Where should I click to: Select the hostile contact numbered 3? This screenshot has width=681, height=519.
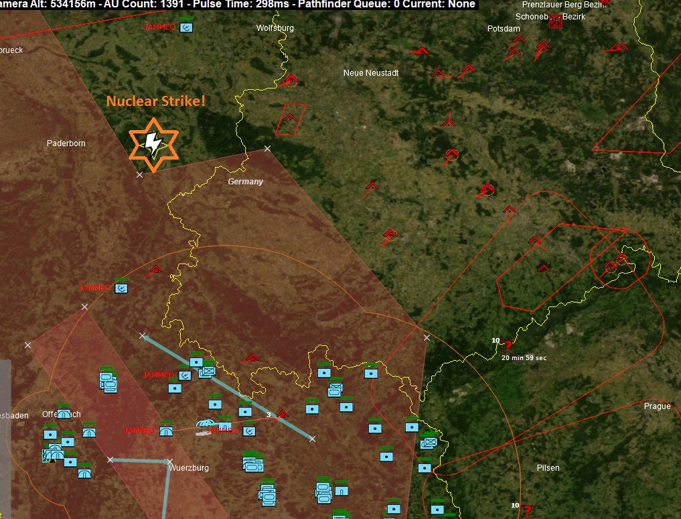[283, 414]
